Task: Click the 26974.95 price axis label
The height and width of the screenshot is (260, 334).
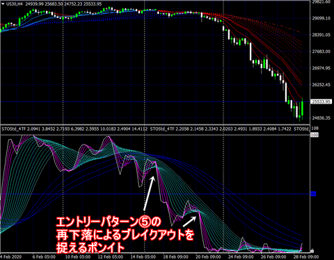Action: tap(321, 68)
